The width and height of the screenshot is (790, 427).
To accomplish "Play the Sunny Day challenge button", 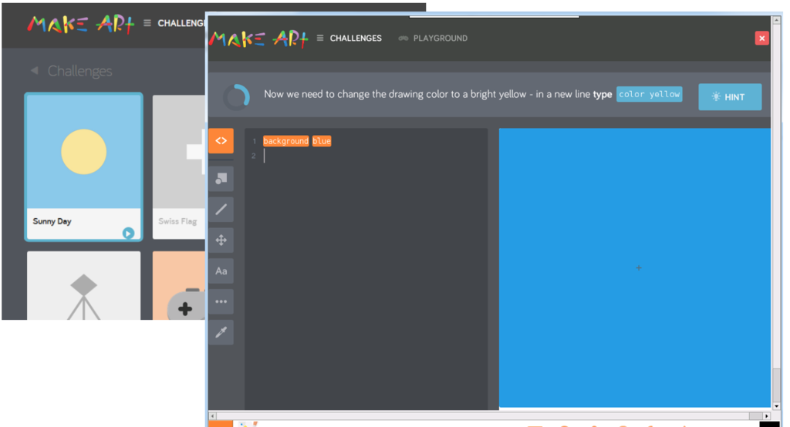I will coord(128,233).
